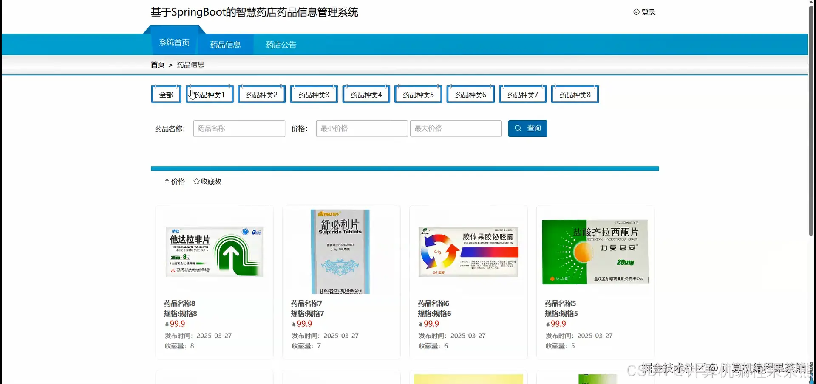This screenshot has width=816, height=384.
Task: Open the 胶体果胶铋胶囊 product image
Action: 468,252
